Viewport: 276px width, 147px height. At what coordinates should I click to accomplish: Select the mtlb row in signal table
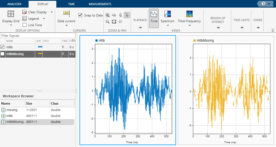coord(38,47)
